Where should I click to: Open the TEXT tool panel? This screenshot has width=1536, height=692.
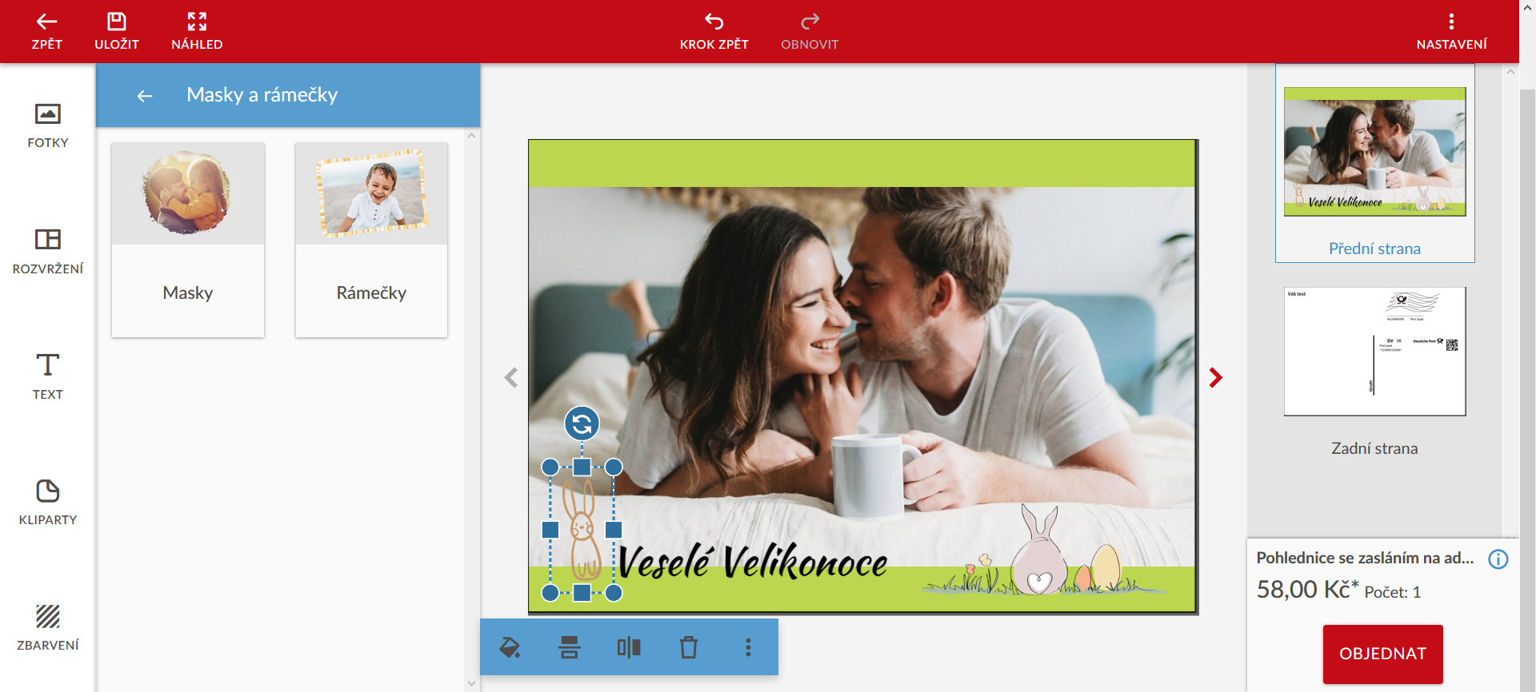pos(48,376)
